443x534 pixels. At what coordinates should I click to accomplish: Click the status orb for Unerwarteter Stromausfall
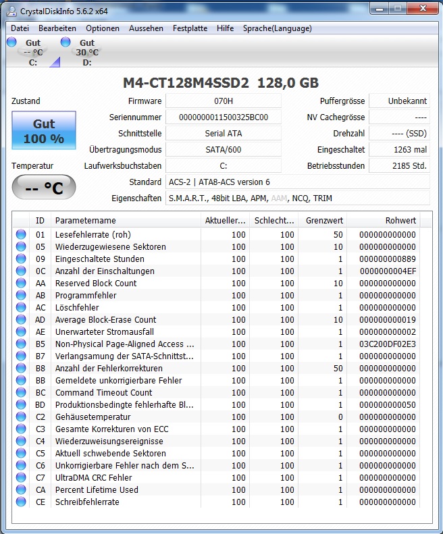point(21,331)
